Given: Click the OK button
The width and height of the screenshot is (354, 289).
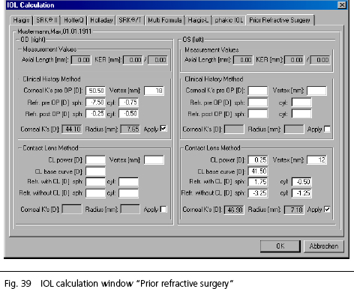Looking at the screenshot, I should tap(280, 246).
